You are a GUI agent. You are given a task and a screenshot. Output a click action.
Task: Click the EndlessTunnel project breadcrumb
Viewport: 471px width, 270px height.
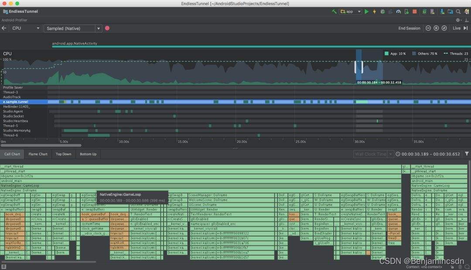pyautogui.click(x=20, y=11)
